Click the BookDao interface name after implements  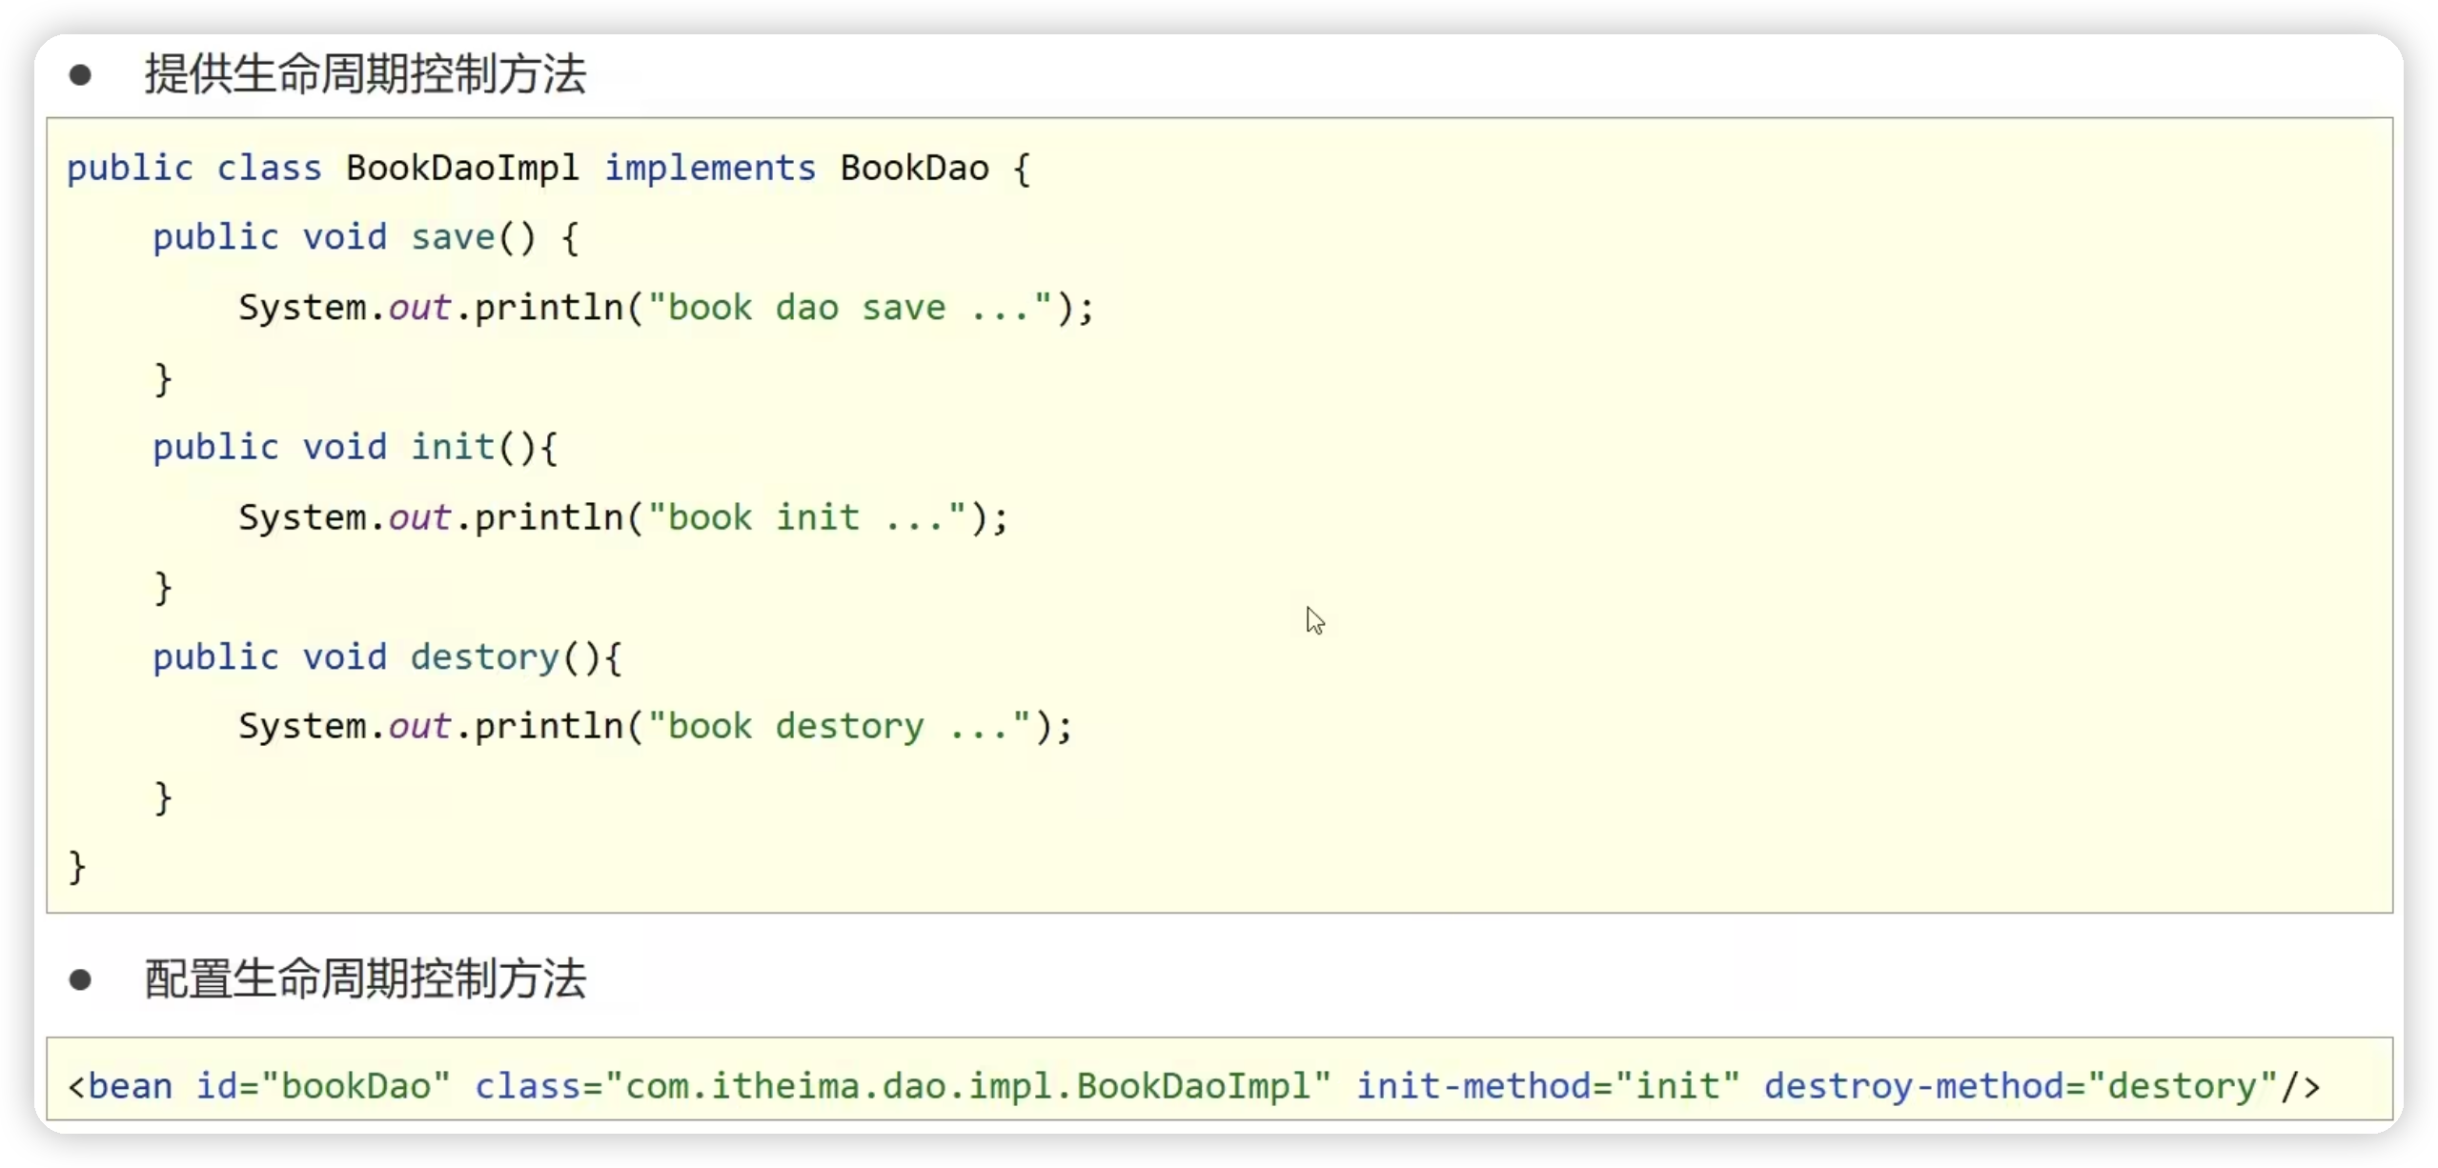coord(914,169)
